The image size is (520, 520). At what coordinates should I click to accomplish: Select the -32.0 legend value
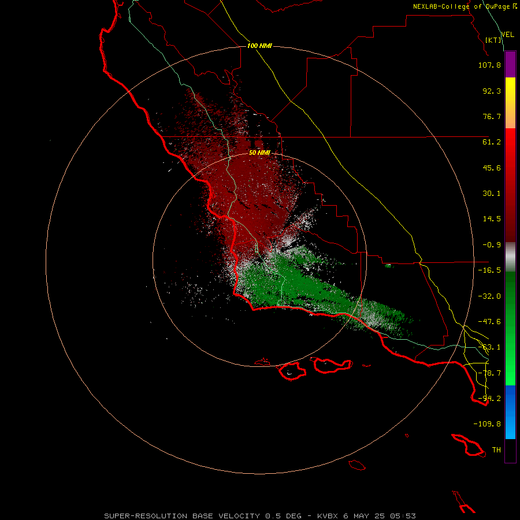(489, 296)
